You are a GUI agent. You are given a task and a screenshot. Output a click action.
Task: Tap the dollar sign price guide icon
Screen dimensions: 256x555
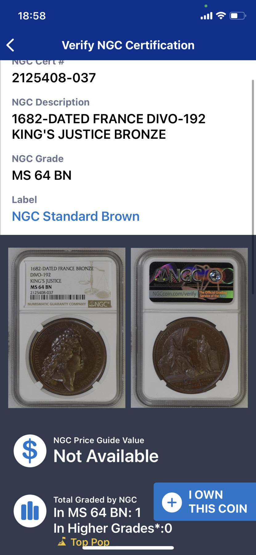[30, 451]
